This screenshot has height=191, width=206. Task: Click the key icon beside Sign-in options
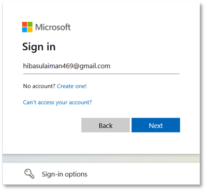coord(29,173)
